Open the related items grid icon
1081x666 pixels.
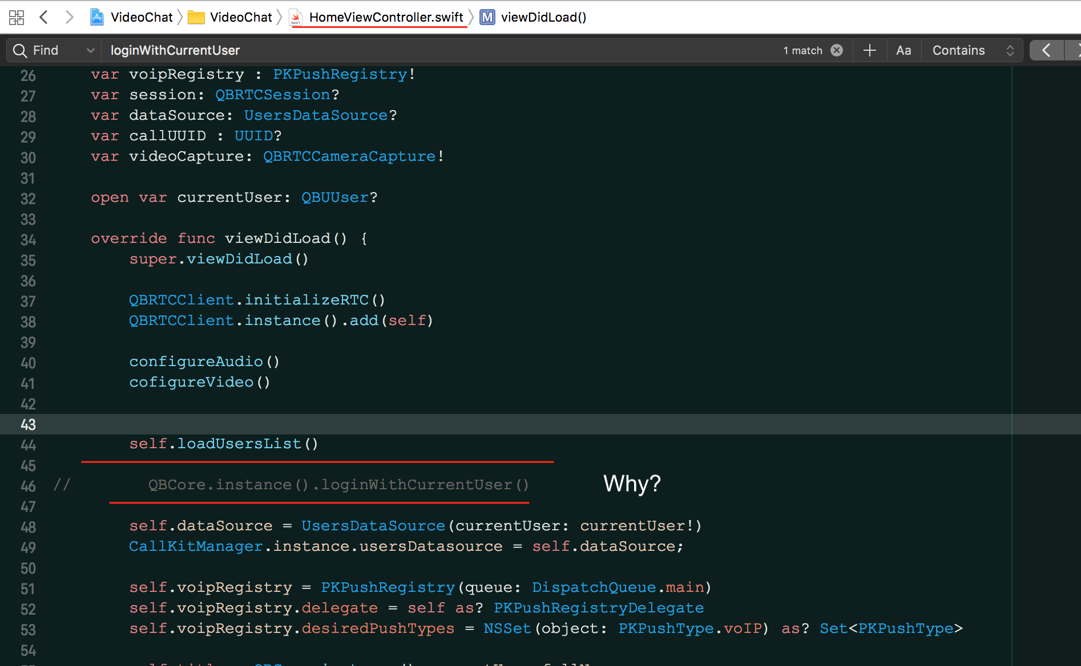click(x=17, y=17)
